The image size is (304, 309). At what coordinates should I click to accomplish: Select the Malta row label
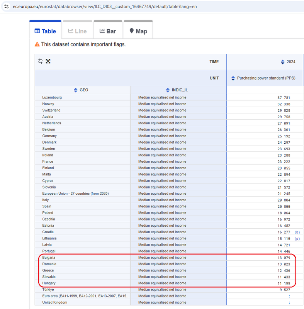(x=46, y=174)
